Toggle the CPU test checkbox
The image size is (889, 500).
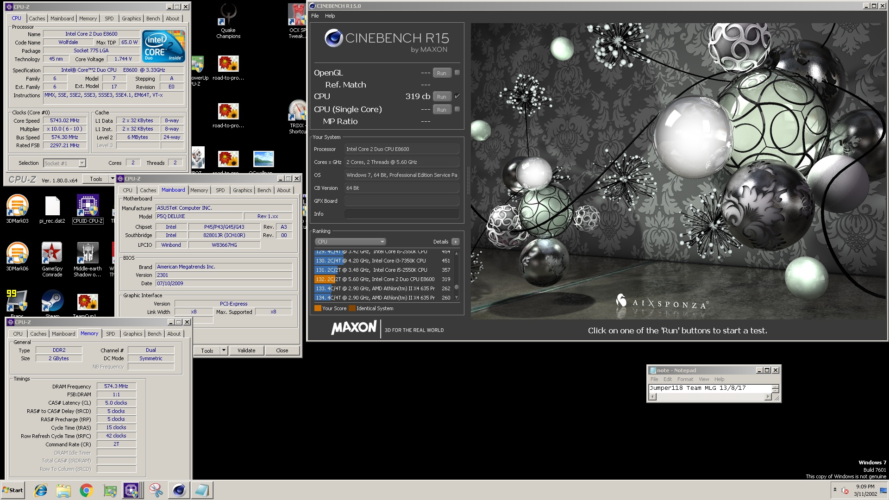(457, 96)
